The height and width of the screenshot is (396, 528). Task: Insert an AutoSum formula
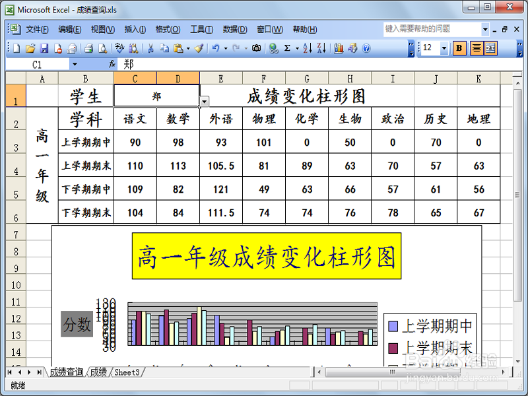pos(288,49)
